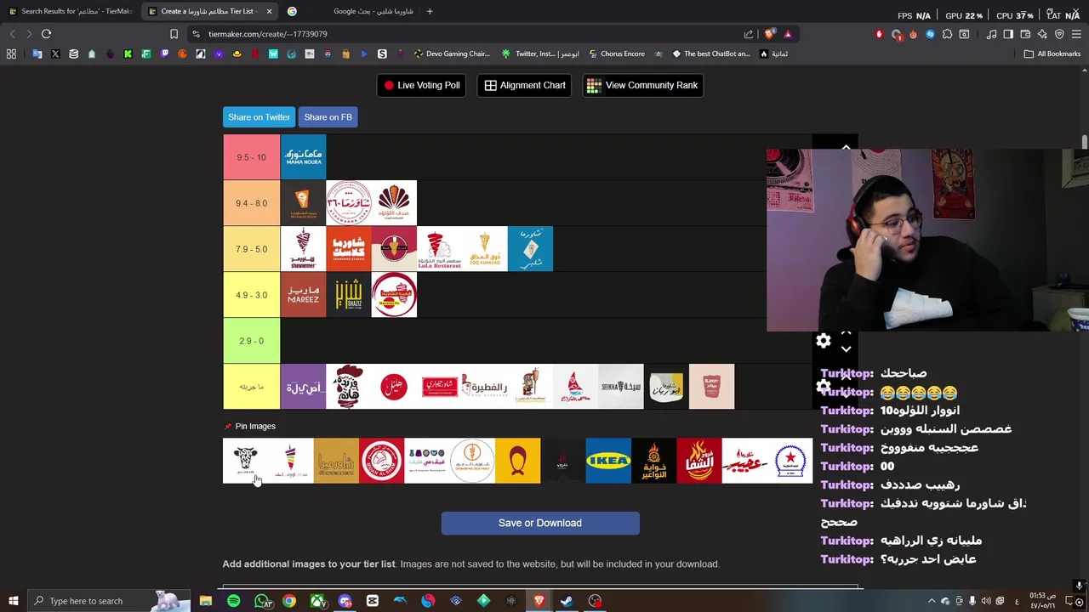Open the Live Voting Poll
1089x612 pixels.
click(x=421, y=85)
